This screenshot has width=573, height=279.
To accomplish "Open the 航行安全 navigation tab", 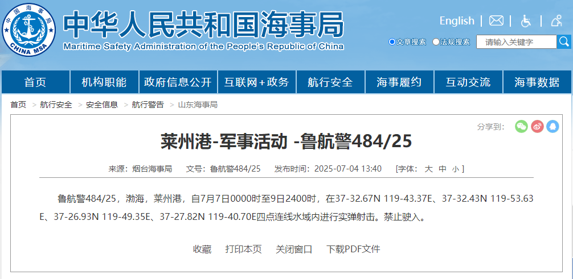I will click(330, 82).
